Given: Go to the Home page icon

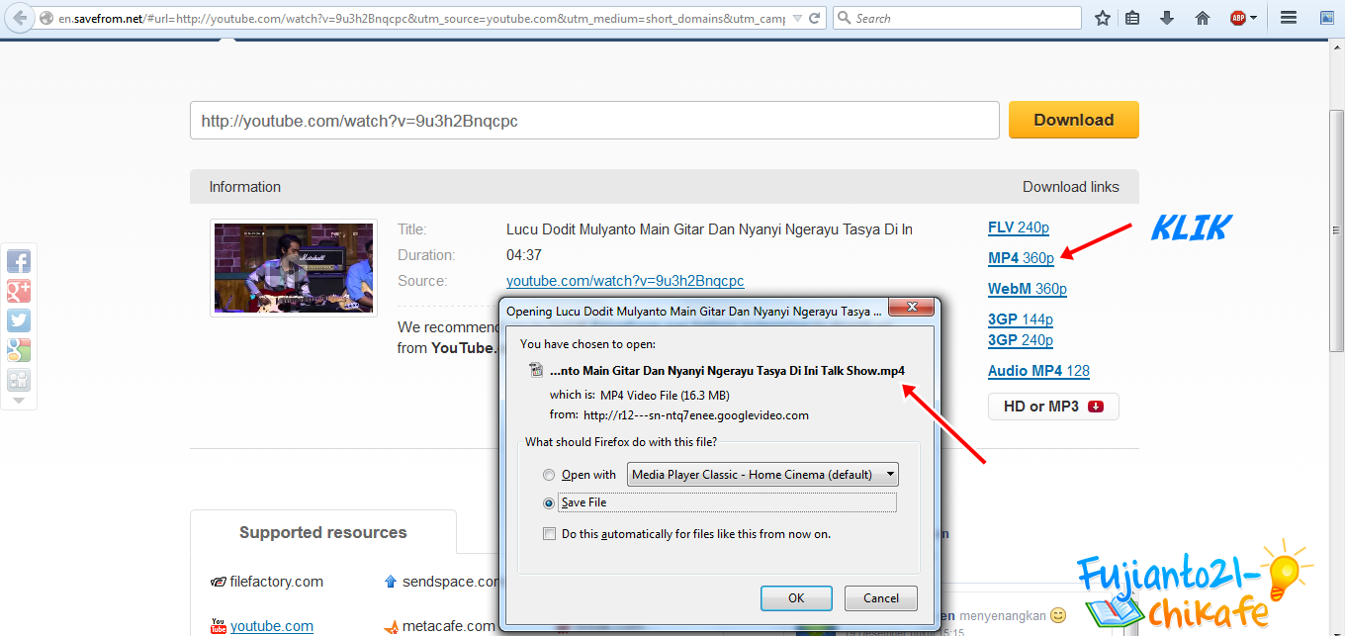Looking at the screenshot, I should (1203, 18).
